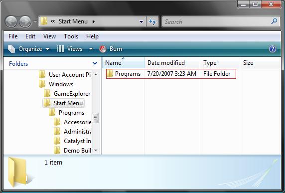Select Administrative folder in tree
The height and width of the screenshot is (193, 285).
coord(72,132)
